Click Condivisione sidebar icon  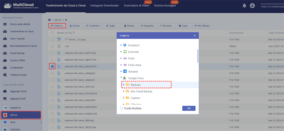click(x=5, y=68)
